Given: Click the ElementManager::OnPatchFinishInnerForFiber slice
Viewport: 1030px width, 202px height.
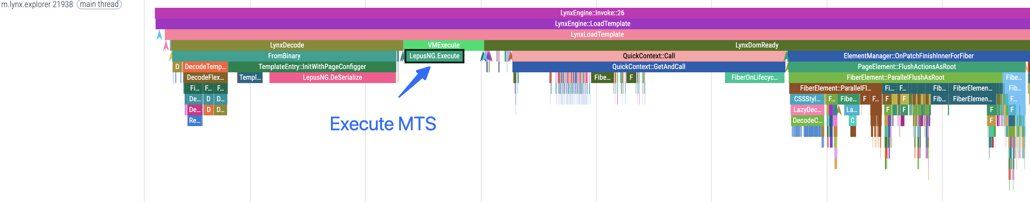Looking at the screenshot, I should 908,56.
